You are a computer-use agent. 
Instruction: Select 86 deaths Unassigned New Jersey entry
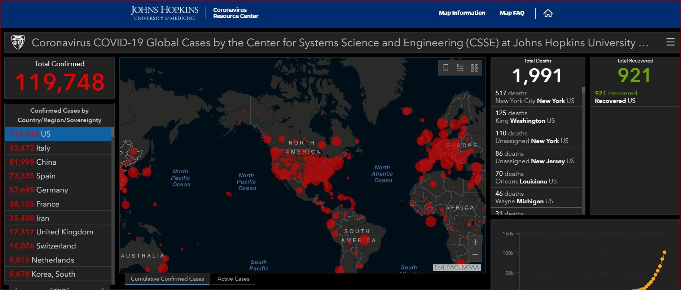coord(536,157)
